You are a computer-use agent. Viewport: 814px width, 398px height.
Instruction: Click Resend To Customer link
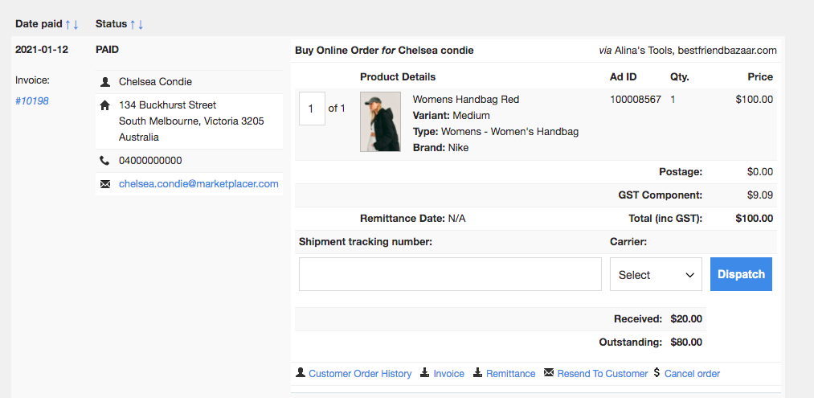pyautogui.click(x=603, y=374)
